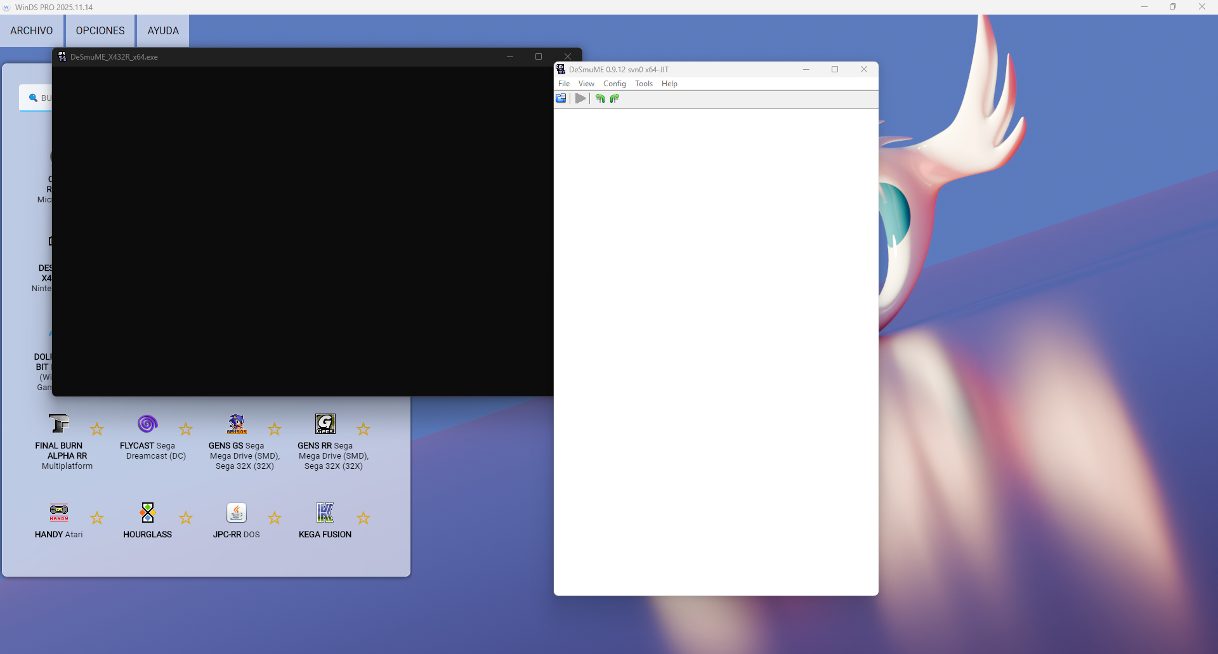The image size is (1218, 654).
Task: Favorite Gens RR with its star
Action: (x=363, y=429)
